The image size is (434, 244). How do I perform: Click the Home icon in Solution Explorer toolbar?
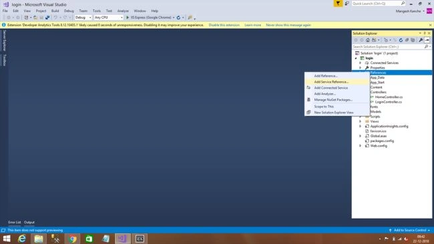tap(368, 40)
